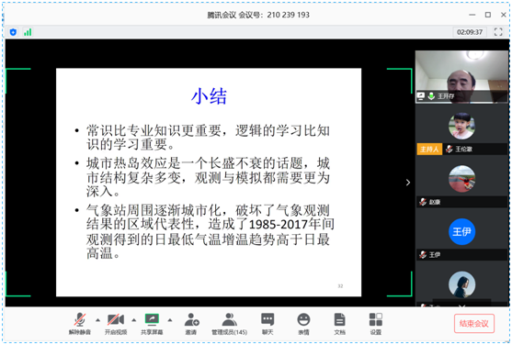Open the 表情 emoji reactions icon
The image size is (512, 345).
(303, 323)
